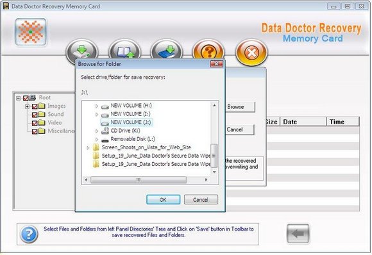The width and height of the screenshot is (372, 255).
Task: Click folder tree vertical scrollbar down arrow
Action: [214, 172]
